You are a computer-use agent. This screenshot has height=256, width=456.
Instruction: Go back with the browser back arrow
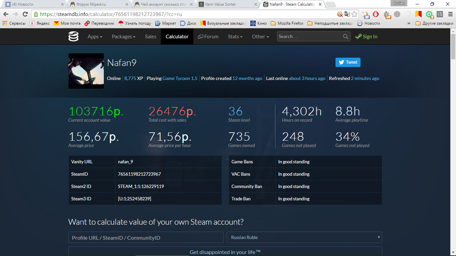tap(6, 14)
